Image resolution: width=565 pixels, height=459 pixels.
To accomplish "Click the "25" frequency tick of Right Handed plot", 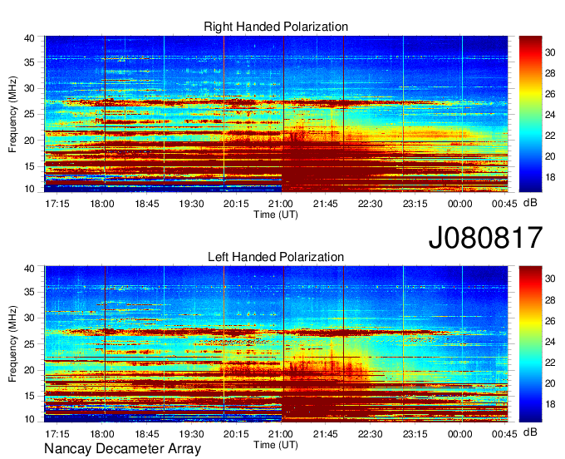I will [x=29, y=114].
